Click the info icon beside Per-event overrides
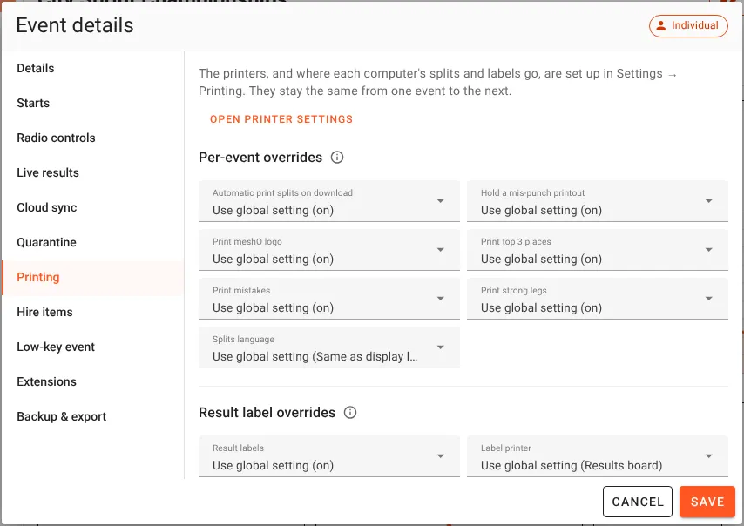This screenshot has height=526, width=744. (337, 157)
